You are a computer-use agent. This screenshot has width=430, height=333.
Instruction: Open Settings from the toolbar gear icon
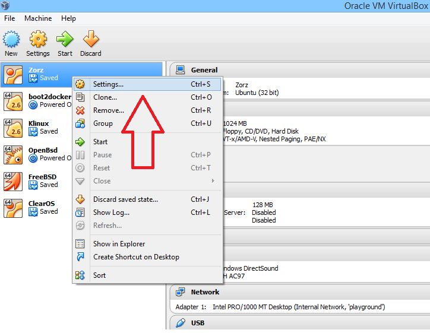click(38, 39)
